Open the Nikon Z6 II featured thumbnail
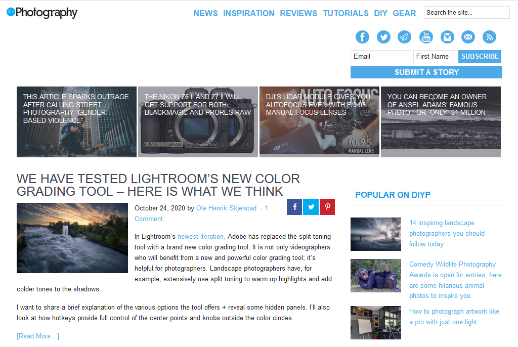518x347 pixels. 198,122
